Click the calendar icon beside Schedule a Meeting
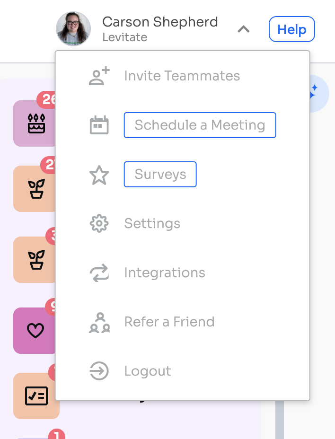Screen dimensions: 335x439 [99, 125]
